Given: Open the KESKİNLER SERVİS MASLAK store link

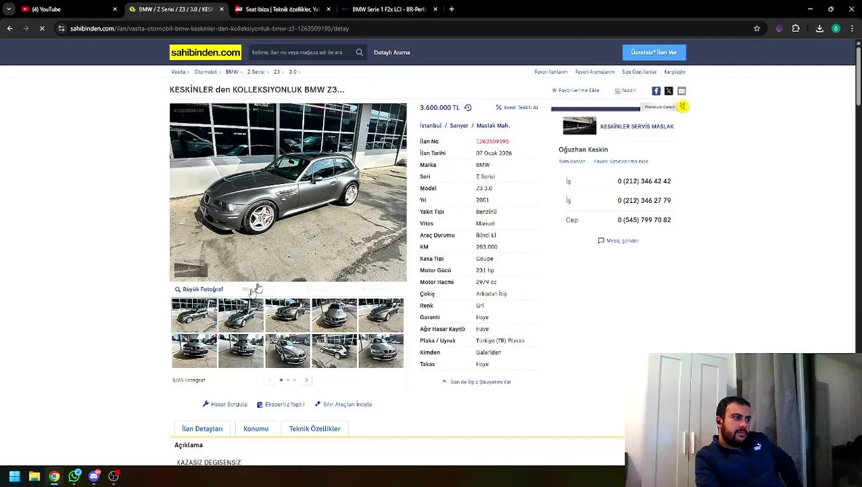Looking at the screenshot, I should (637, 126).
